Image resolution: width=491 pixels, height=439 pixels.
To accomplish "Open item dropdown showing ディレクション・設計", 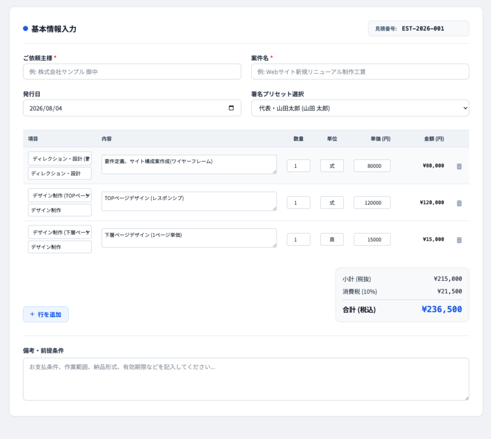I will 60,159.
